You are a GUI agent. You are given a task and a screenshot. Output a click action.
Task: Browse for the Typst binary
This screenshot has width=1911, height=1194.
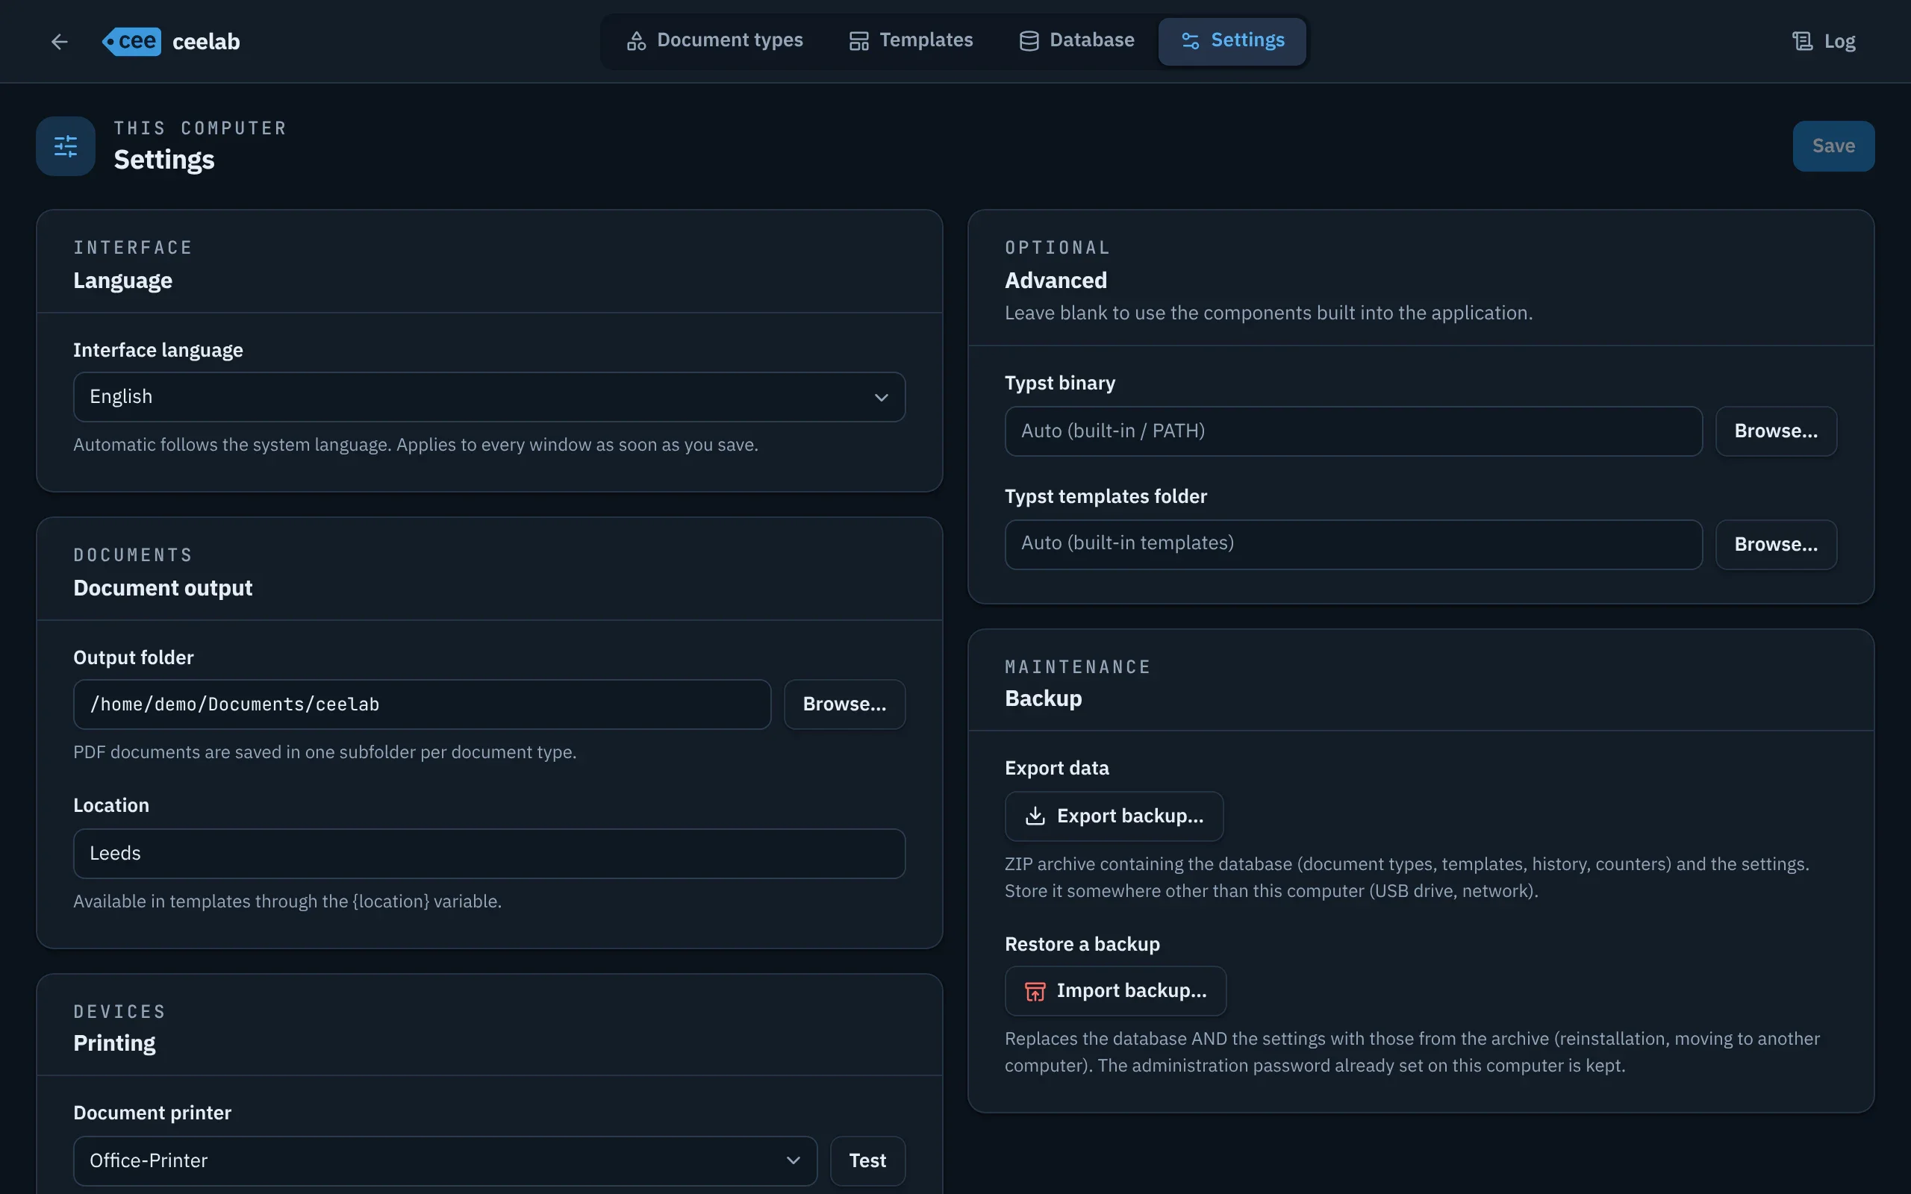1776,431
